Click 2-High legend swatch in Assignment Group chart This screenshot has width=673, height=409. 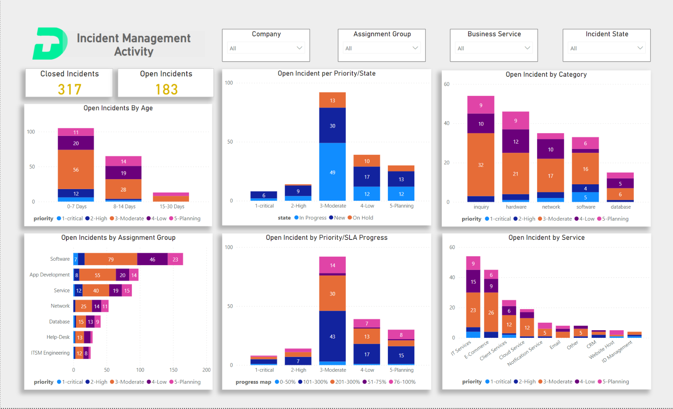[87, 382]
